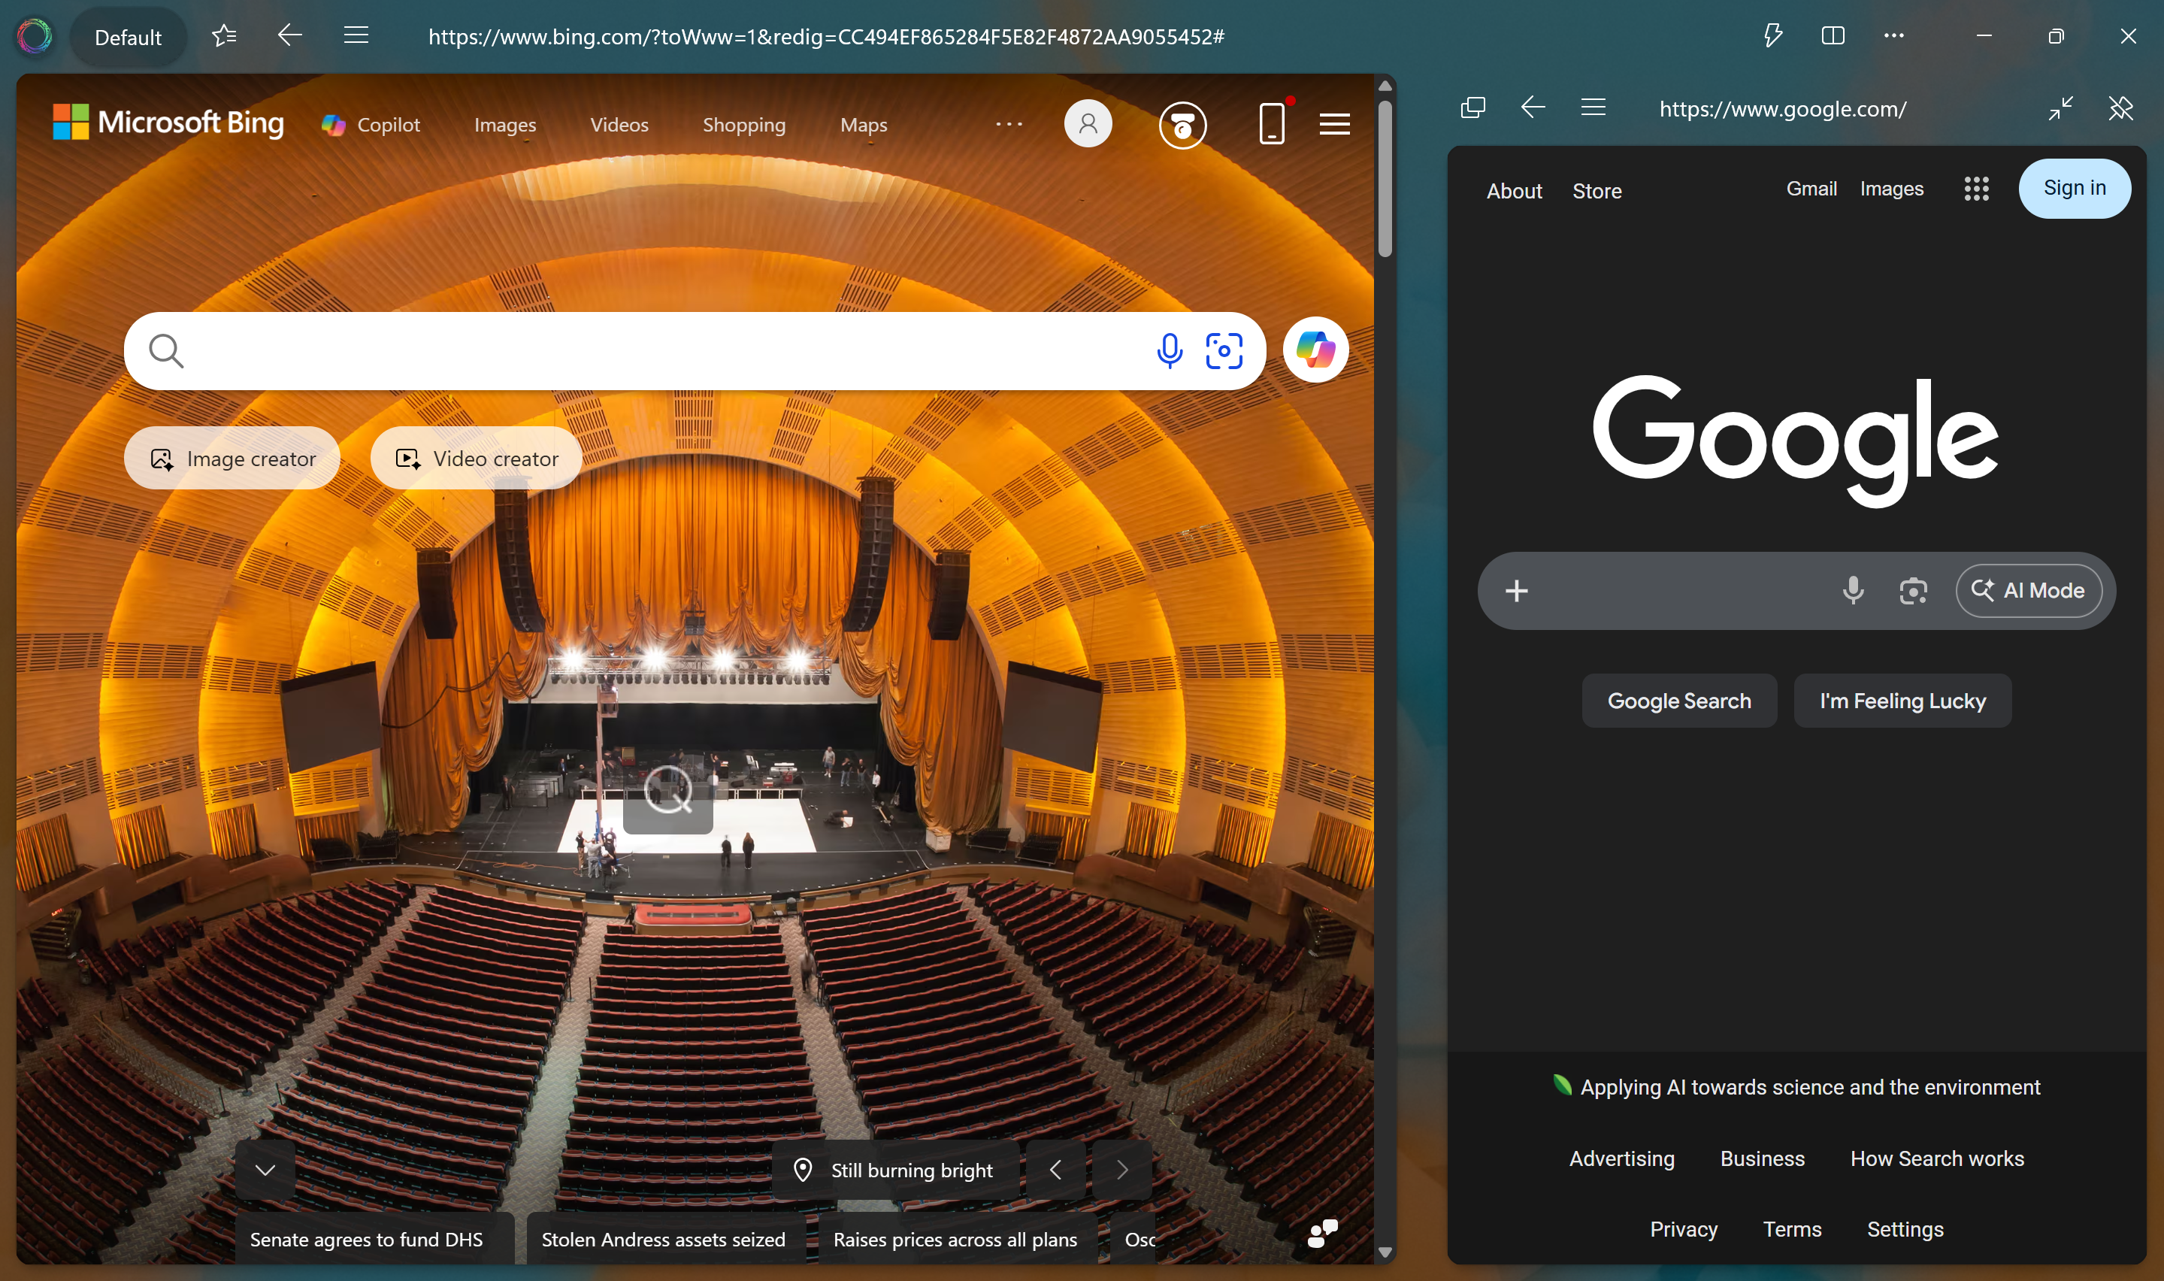Open Image creator button
The image size is (2164, 1281).
click(x=232, y=459)
